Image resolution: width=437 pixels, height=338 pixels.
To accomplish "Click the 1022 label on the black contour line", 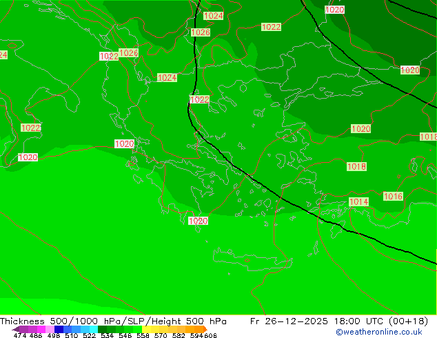I will 200,99.
